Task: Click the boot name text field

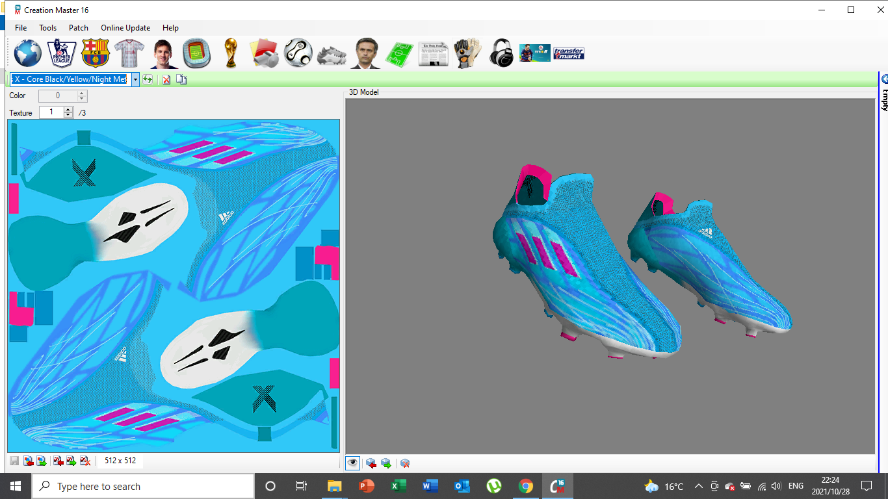Action: point(70,79)
